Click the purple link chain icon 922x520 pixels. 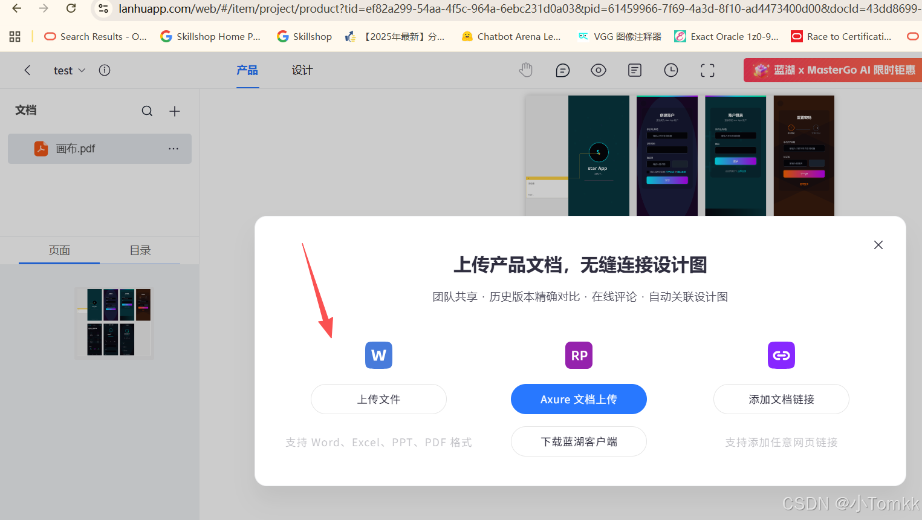tap(781, 355)
